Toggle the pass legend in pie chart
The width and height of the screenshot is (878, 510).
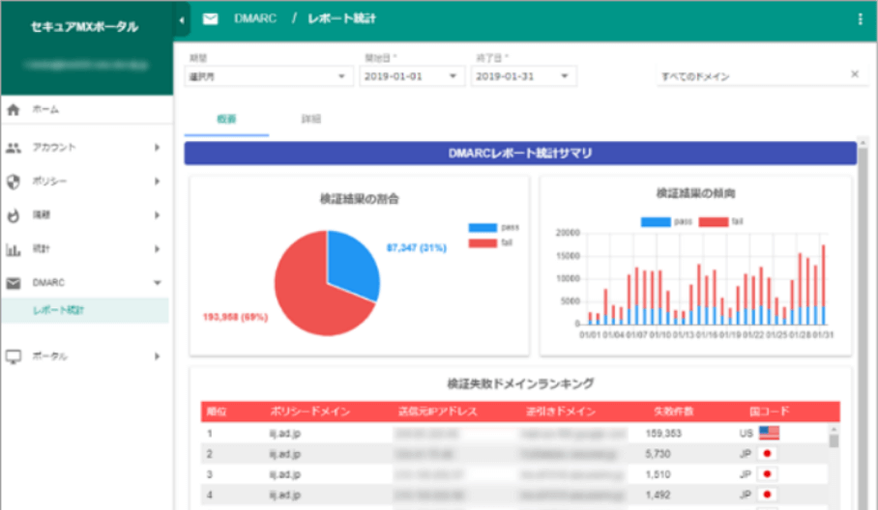pyautogui.click(x=482, y=228)
